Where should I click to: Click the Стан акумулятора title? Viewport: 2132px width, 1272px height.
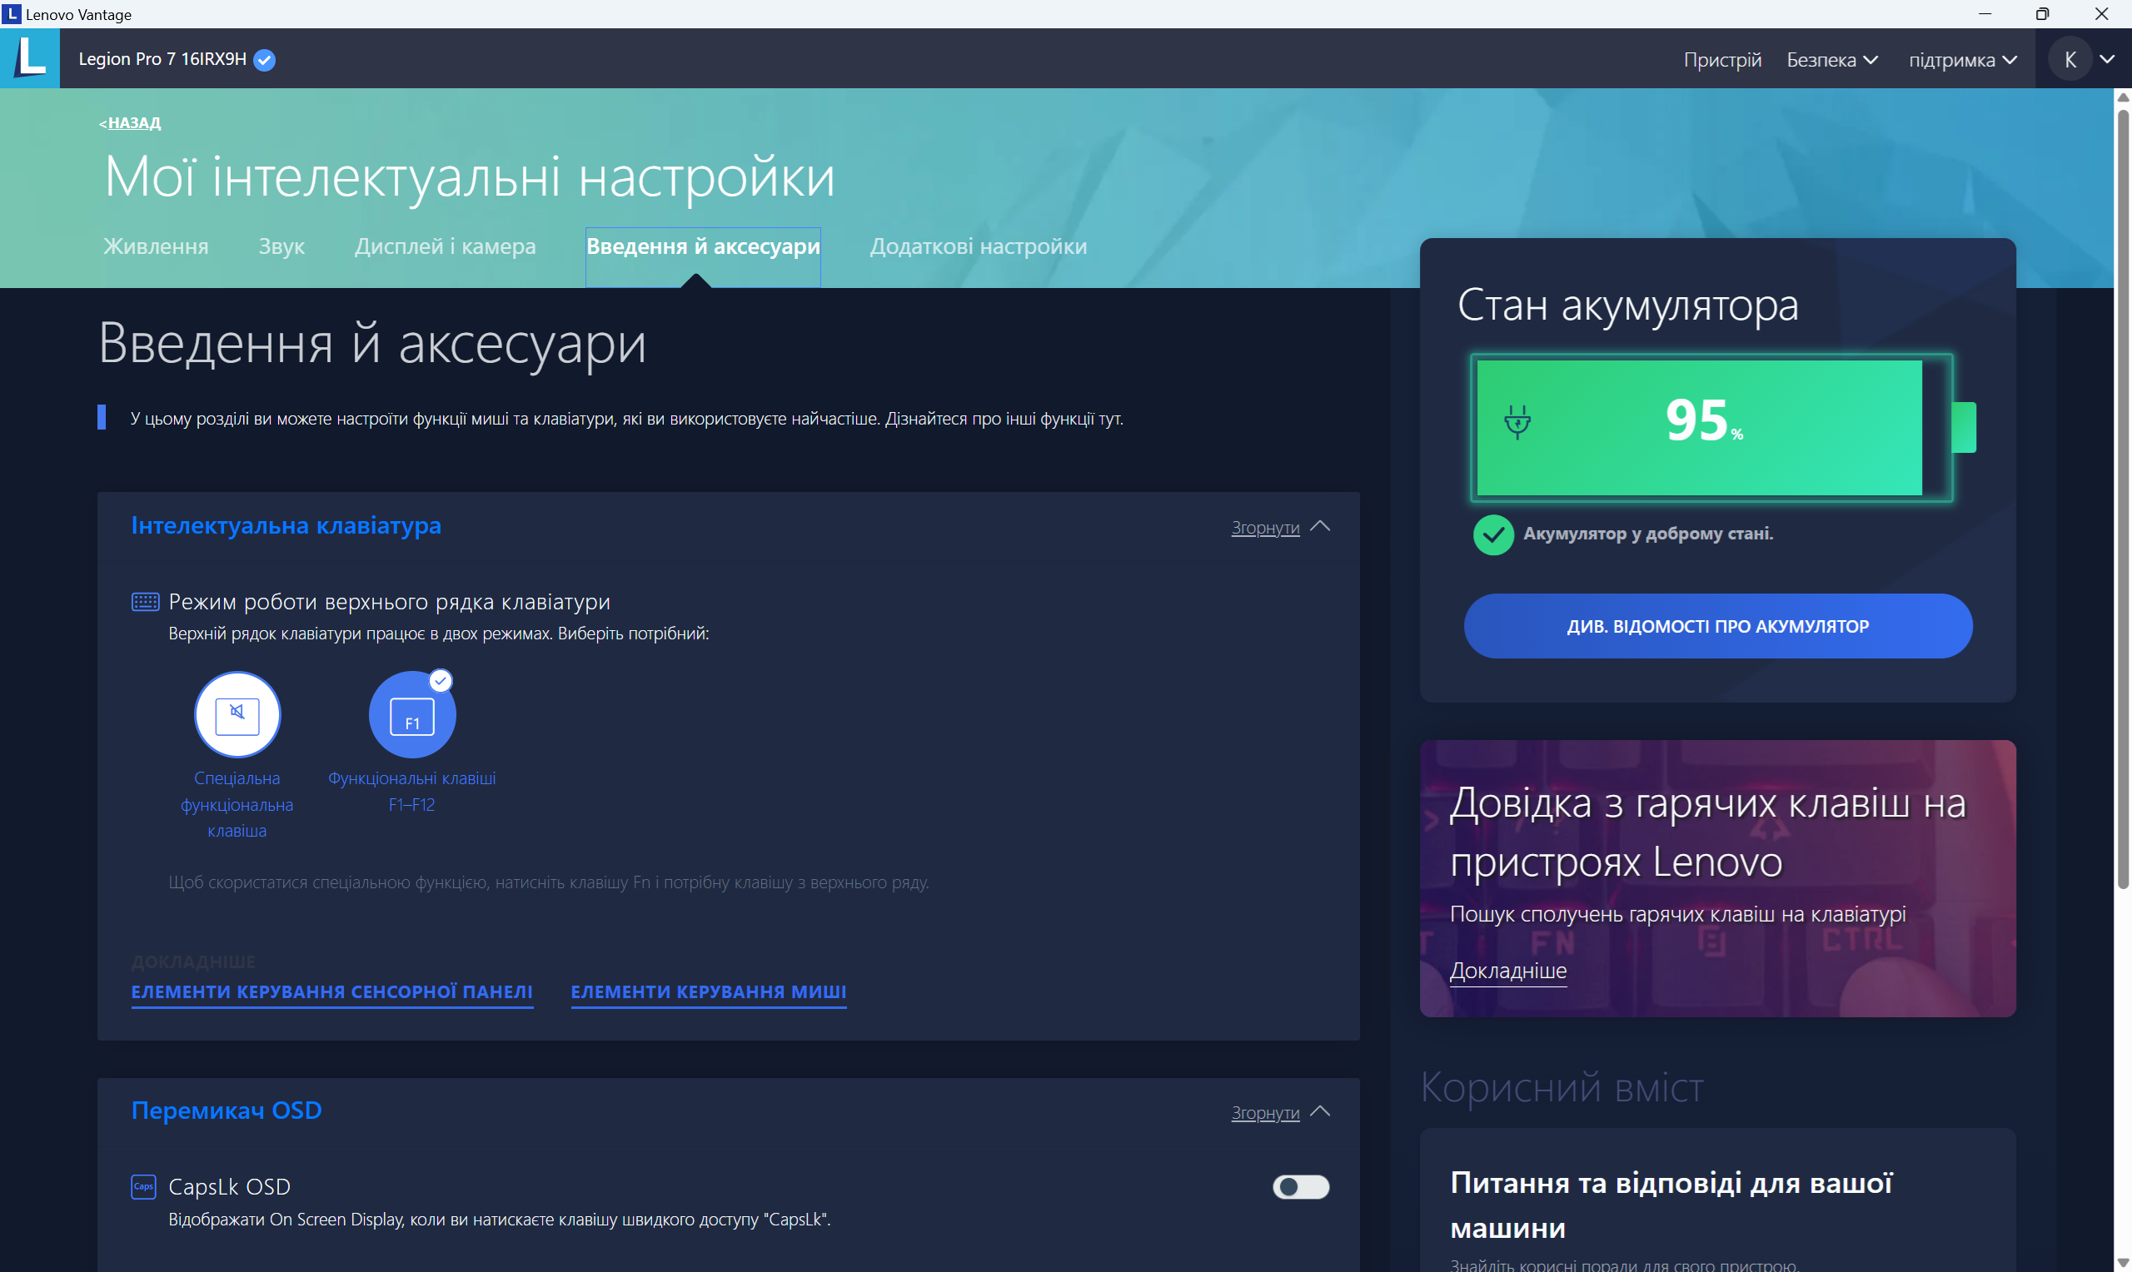click(x=1628, y=306)
